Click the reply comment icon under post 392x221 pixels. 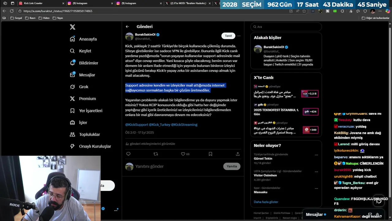(128, 154)
